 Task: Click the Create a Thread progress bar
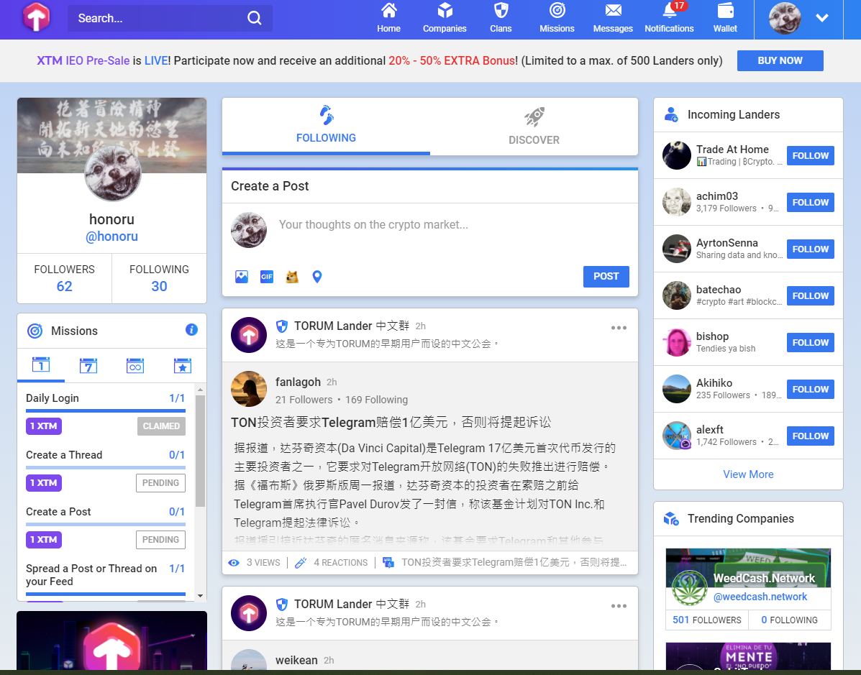tap(106, 467)
